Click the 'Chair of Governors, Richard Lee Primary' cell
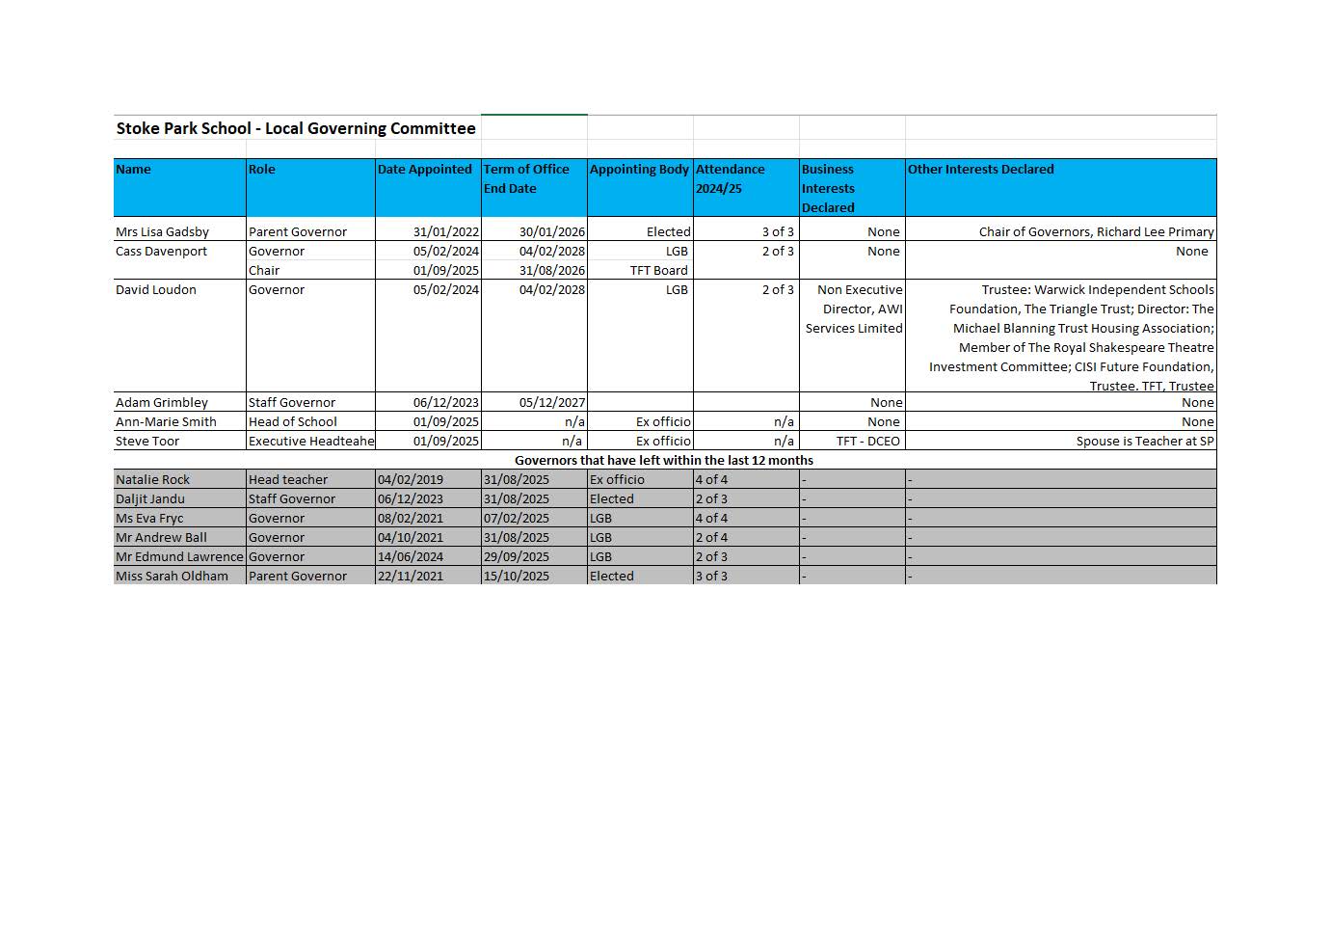The height and width of the screenshot is (941, 1331). click(x=1096, y=232)
